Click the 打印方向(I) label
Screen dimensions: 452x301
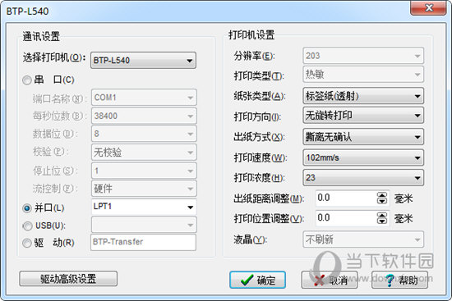coord(257,116)
